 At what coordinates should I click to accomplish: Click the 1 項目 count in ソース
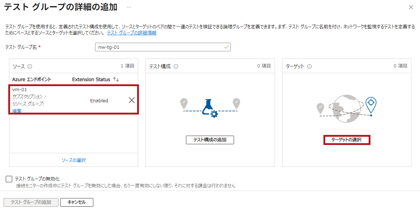click(127, 66)
